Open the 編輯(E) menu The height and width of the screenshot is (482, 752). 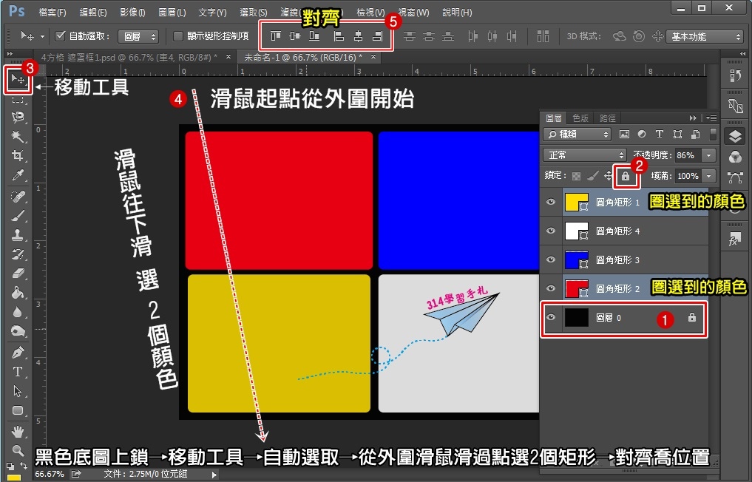tap(92, 13)
